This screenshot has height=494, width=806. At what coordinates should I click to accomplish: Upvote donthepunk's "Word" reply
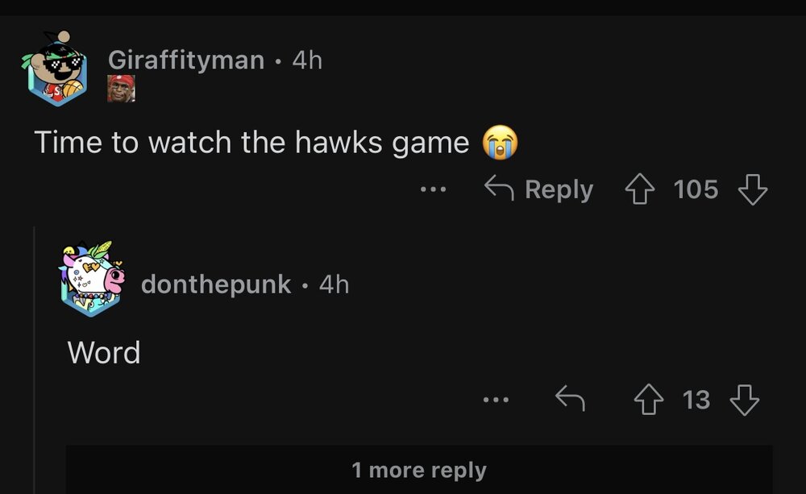click(649, 399)
